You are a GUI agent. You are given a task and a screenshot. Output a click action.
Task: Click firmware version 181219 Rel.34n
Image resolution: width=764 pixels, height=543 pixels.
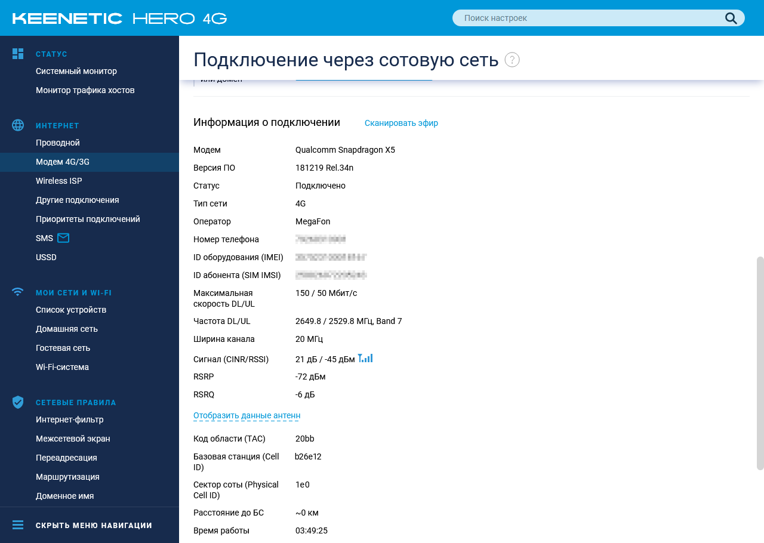click(324, 168)
